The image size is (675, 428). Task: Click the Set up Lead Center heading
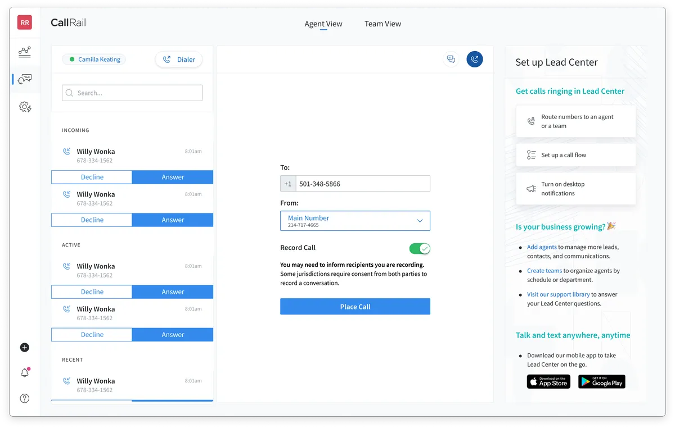[x=556, y=62]
